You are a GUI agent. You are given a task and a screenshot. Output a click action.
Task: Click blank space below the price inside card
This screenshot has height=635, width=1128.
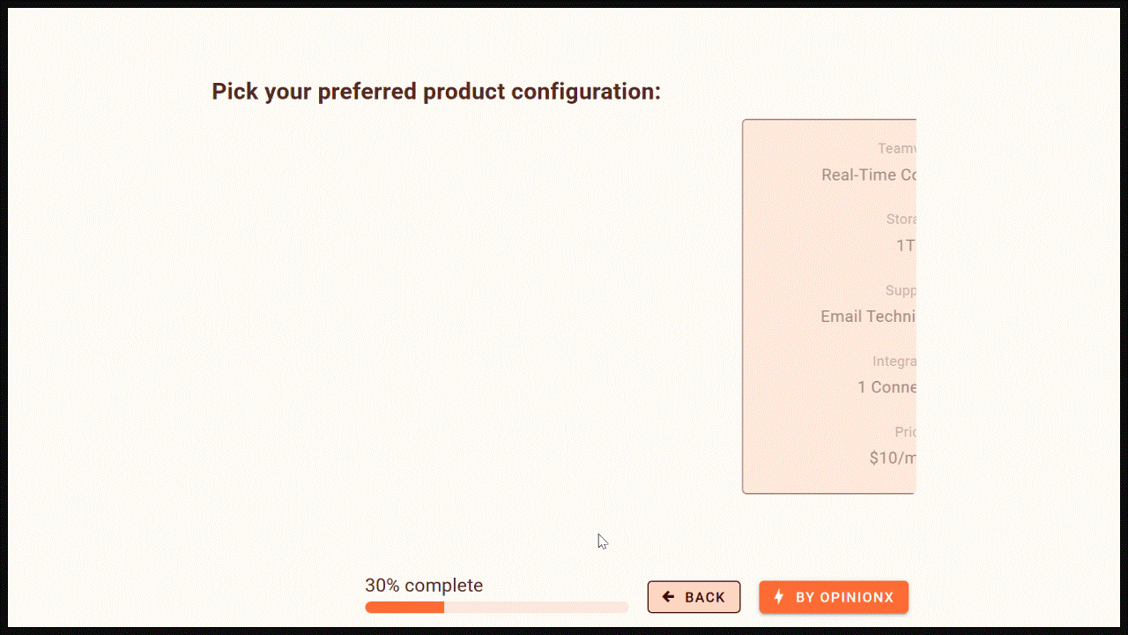pyautogui.click(x=829, y=481)
